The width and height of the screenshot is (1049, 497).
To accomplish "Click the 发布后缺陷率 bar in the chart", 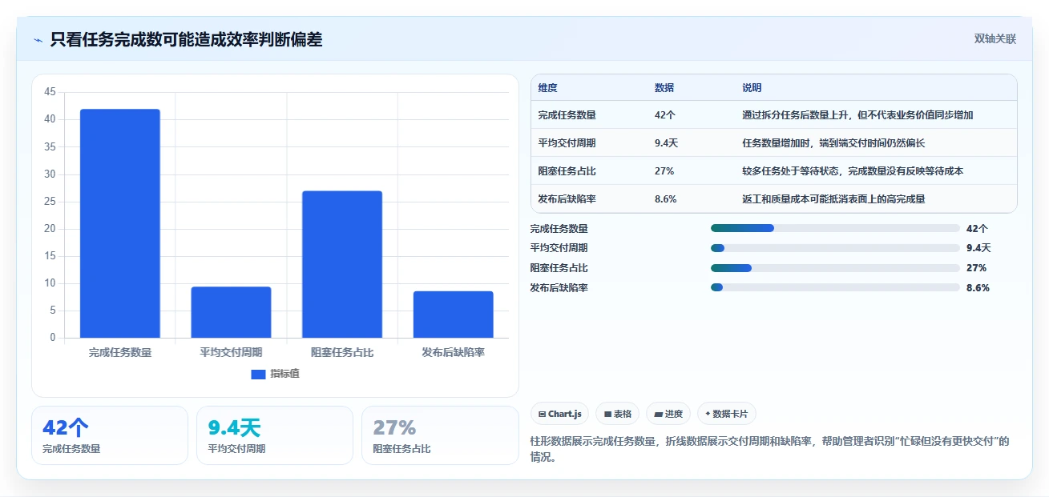I will point(454,315).
